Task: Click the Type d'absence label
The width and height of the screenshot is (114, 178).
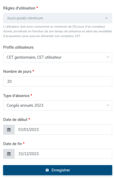Action: click(x=16, y=96)
